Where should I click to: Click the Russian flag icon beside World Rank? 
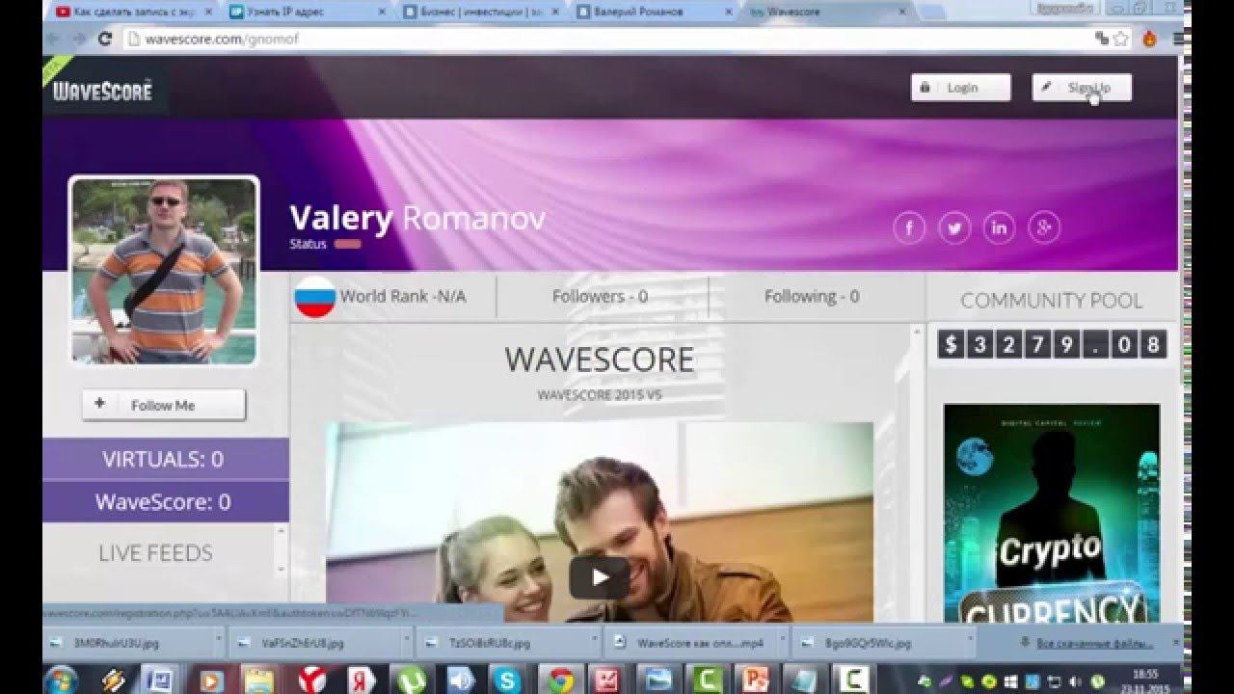(314, 296)
